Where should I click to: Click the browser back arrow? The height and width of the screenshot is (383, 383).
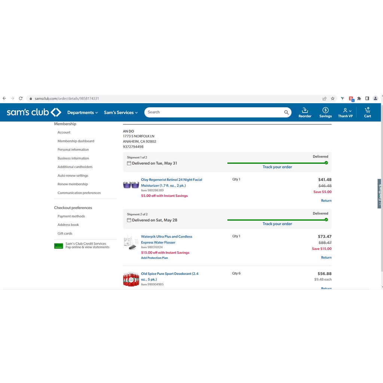pos(4,98)
